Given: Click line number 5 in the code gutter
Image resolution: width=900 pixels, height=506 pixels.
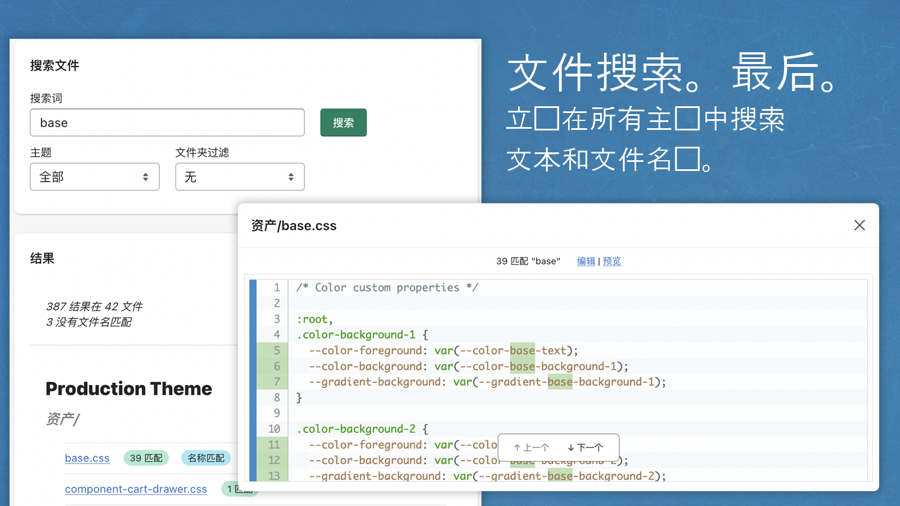Looking at the screenshot, I should tap(277, 351).
